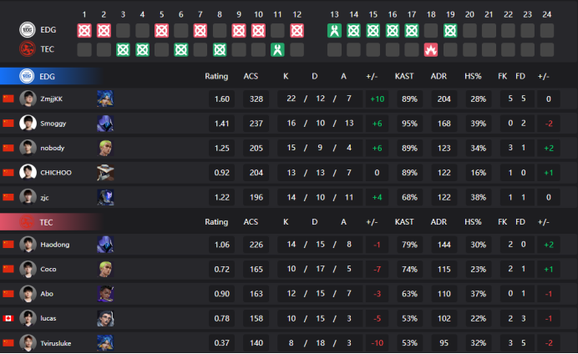
Task: Click Tvirusluke's agent portrait icon
Action: (x=105, y=343)
